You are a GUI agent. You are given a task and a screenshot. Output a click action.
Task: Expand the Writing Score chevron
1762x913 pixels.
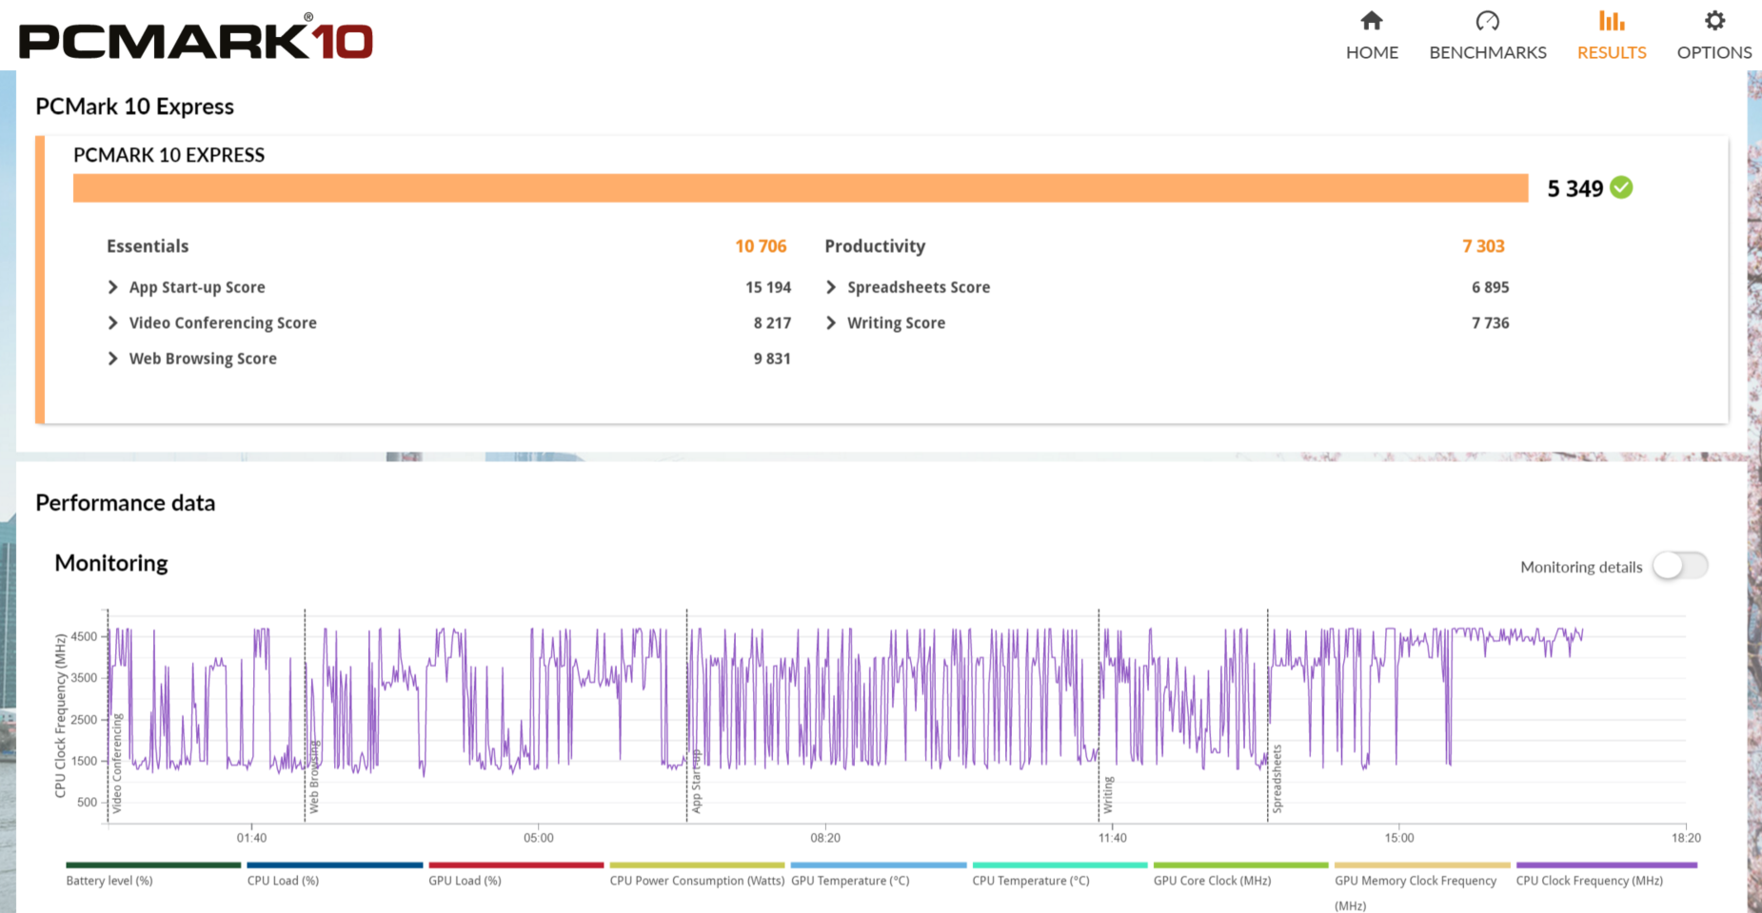[831, 323]
